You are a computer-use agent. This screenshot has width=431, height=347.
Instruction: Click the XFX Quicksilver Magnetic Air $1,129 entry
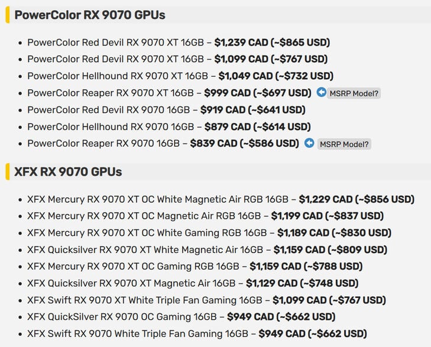pos(193,283)
